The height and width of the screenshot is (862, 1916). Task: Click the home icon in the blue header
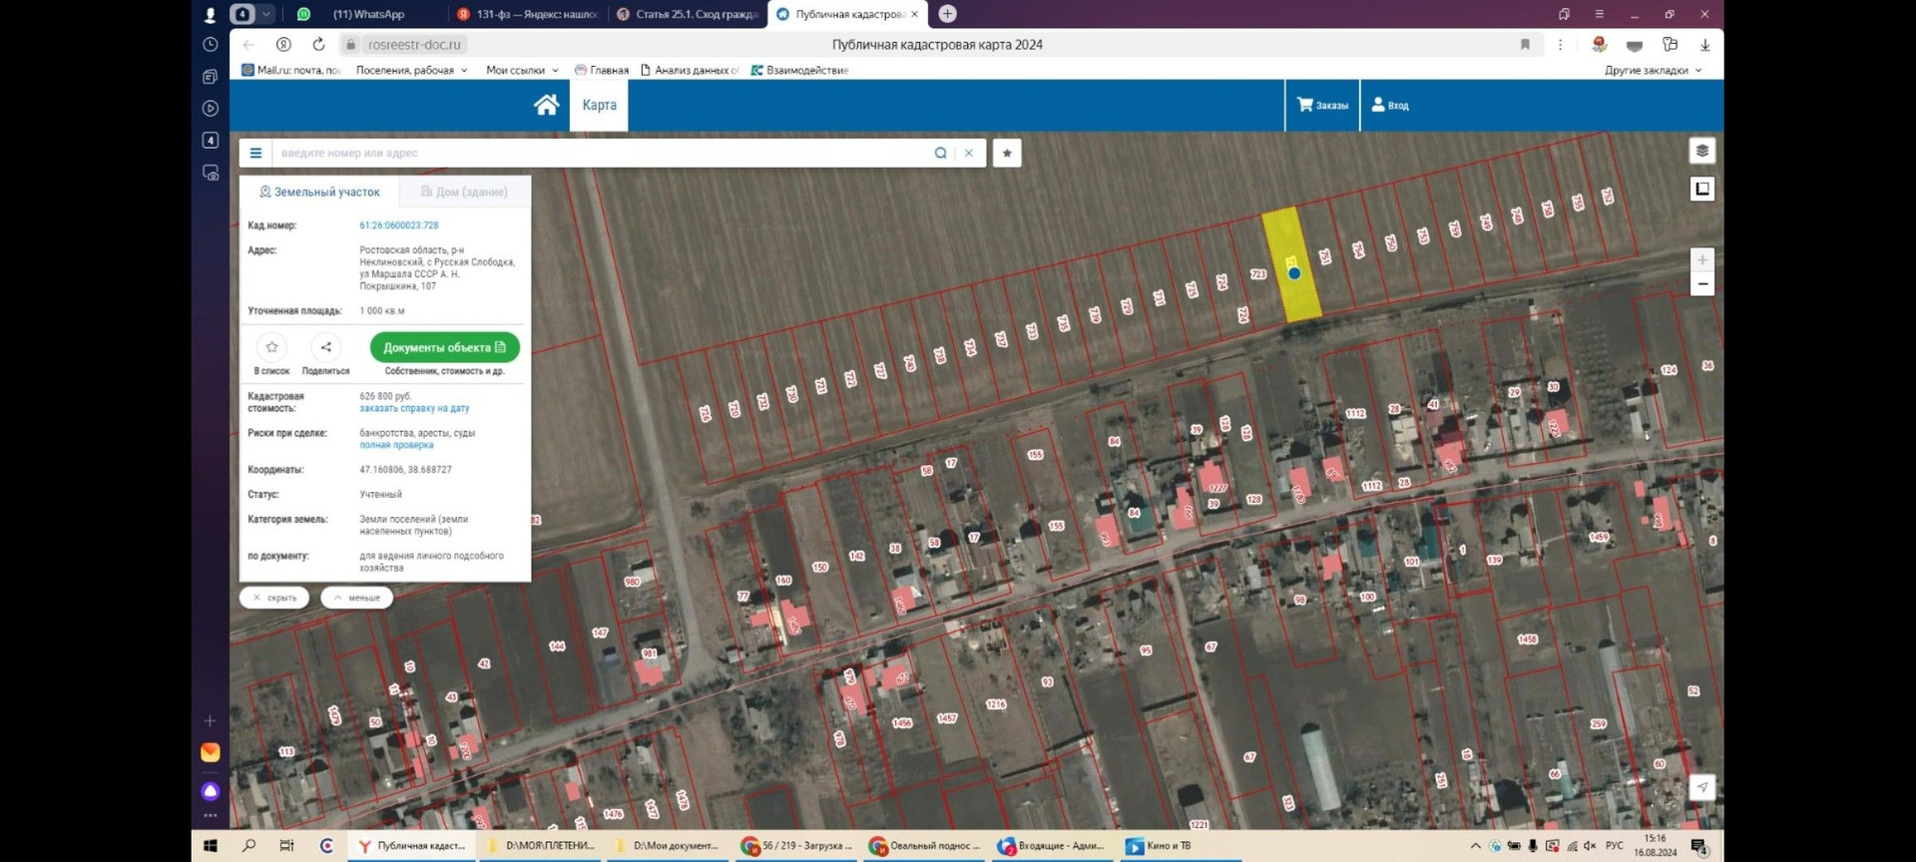(546, 105)
